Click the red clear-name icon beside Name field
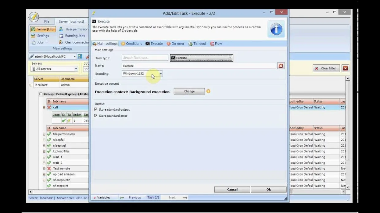Viewport: 380px width, 213px height. tap(281, 66)
